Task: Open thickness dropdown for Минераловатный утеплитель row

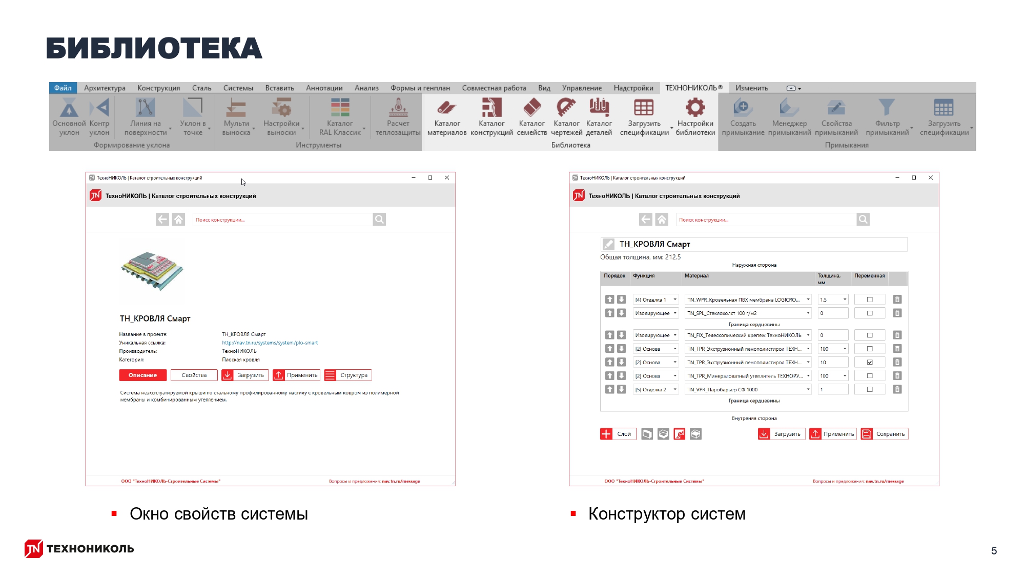Action: pyautogui.click(x=833, y=376)
